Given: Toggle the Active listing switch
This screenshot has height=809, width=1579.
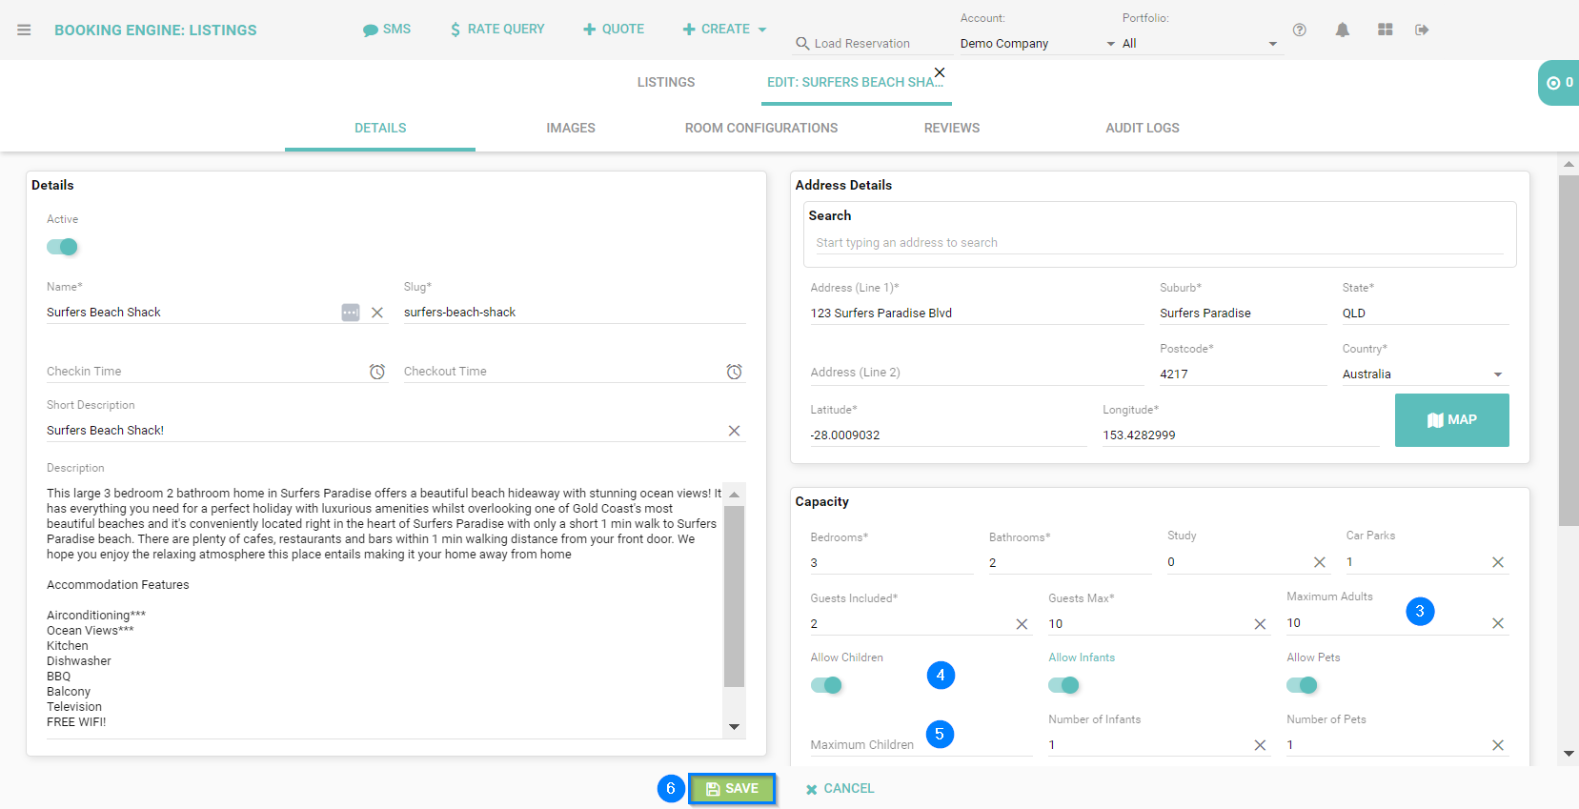Looking at the screenshot, I should point(63,247).
